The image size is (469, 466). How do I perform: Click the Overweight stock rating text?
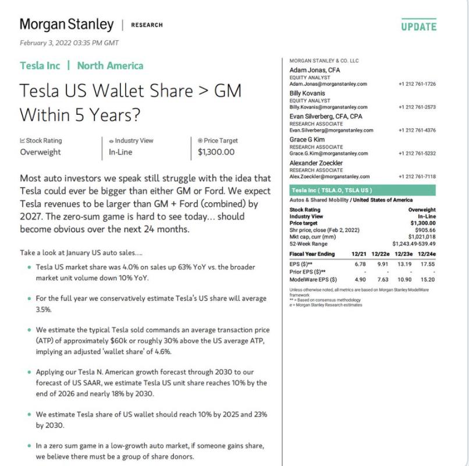40,152
